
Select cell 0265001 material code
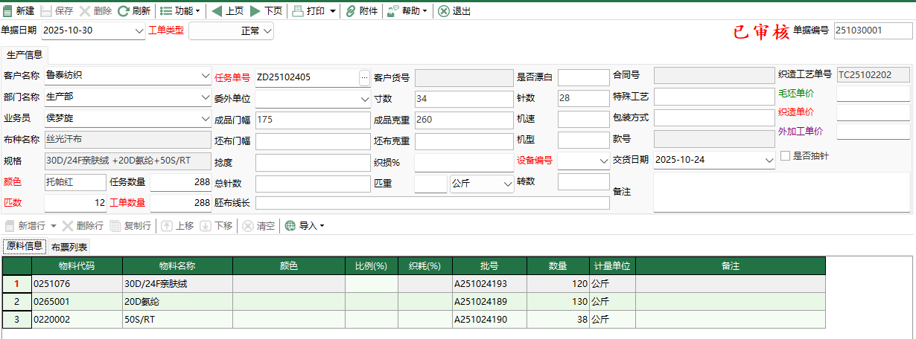pyautogui.click(x=77, y=302)
